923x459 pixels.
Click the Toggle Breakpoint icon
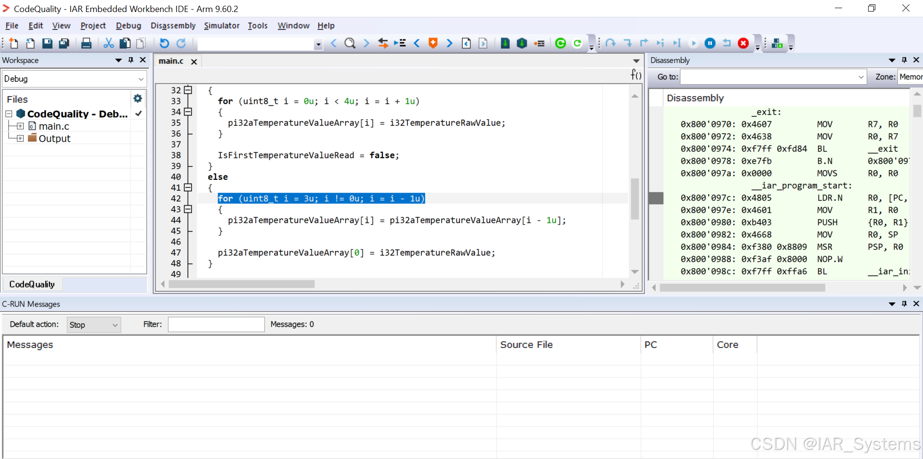tap(539, 43)
